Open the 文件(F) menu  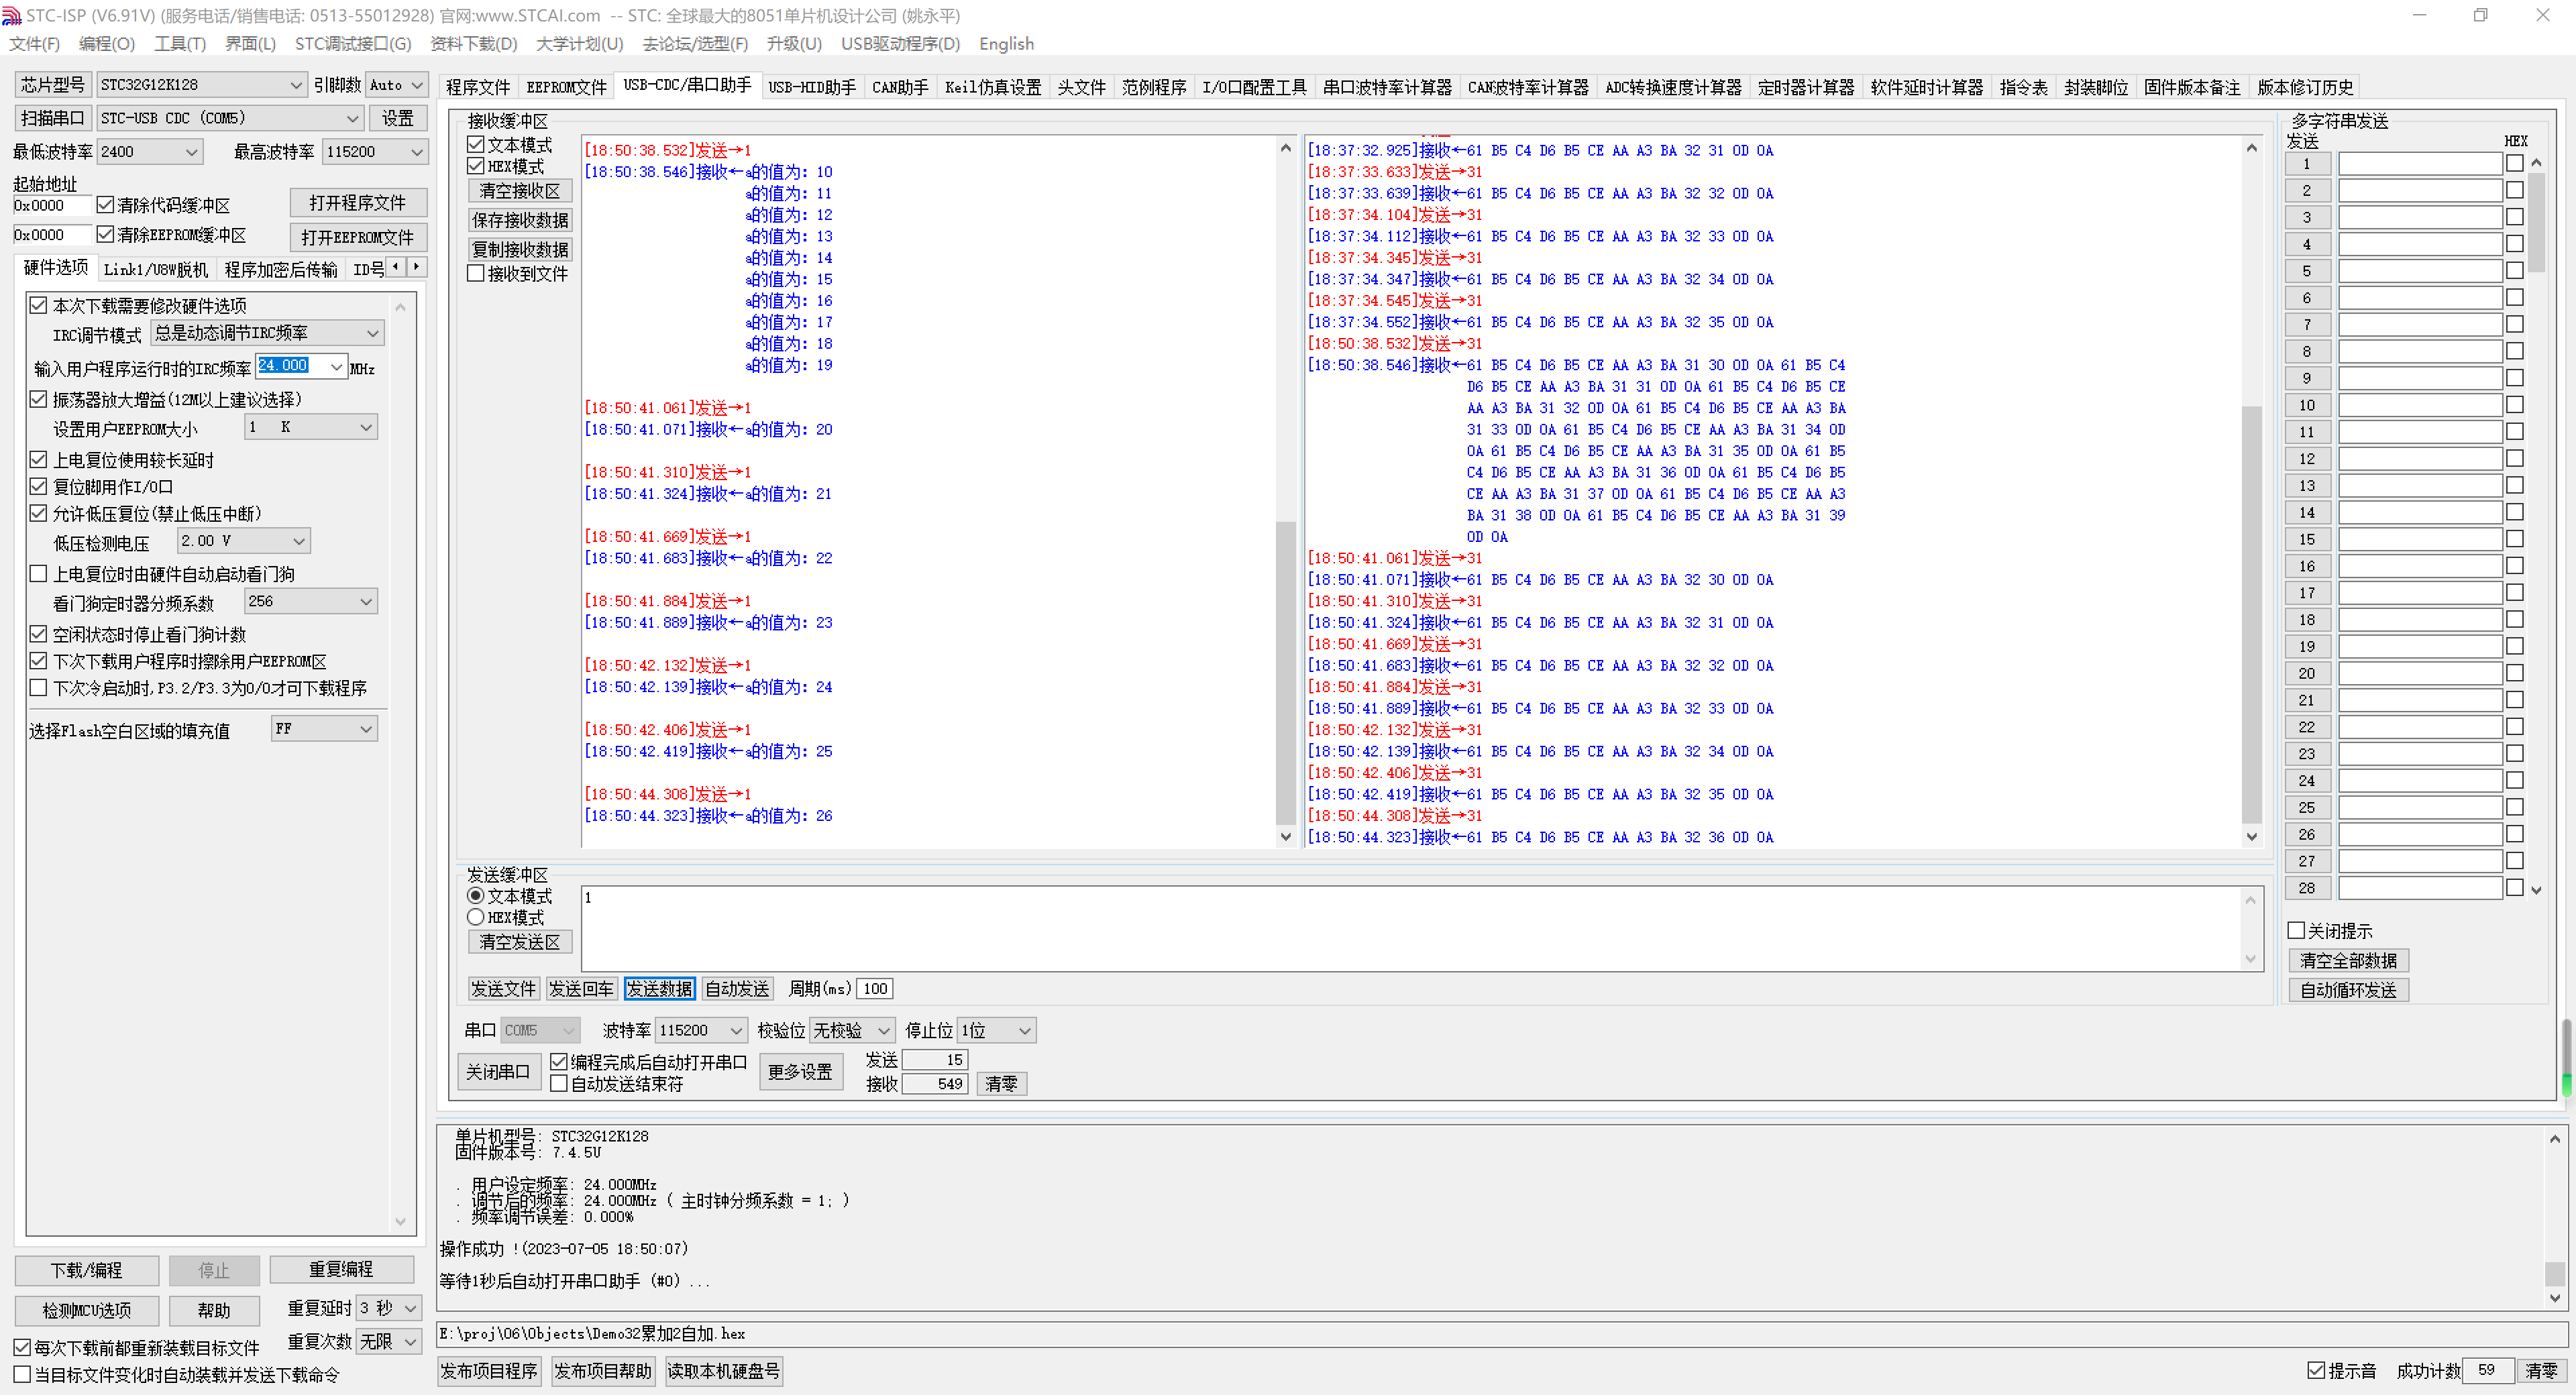[35, 44]
